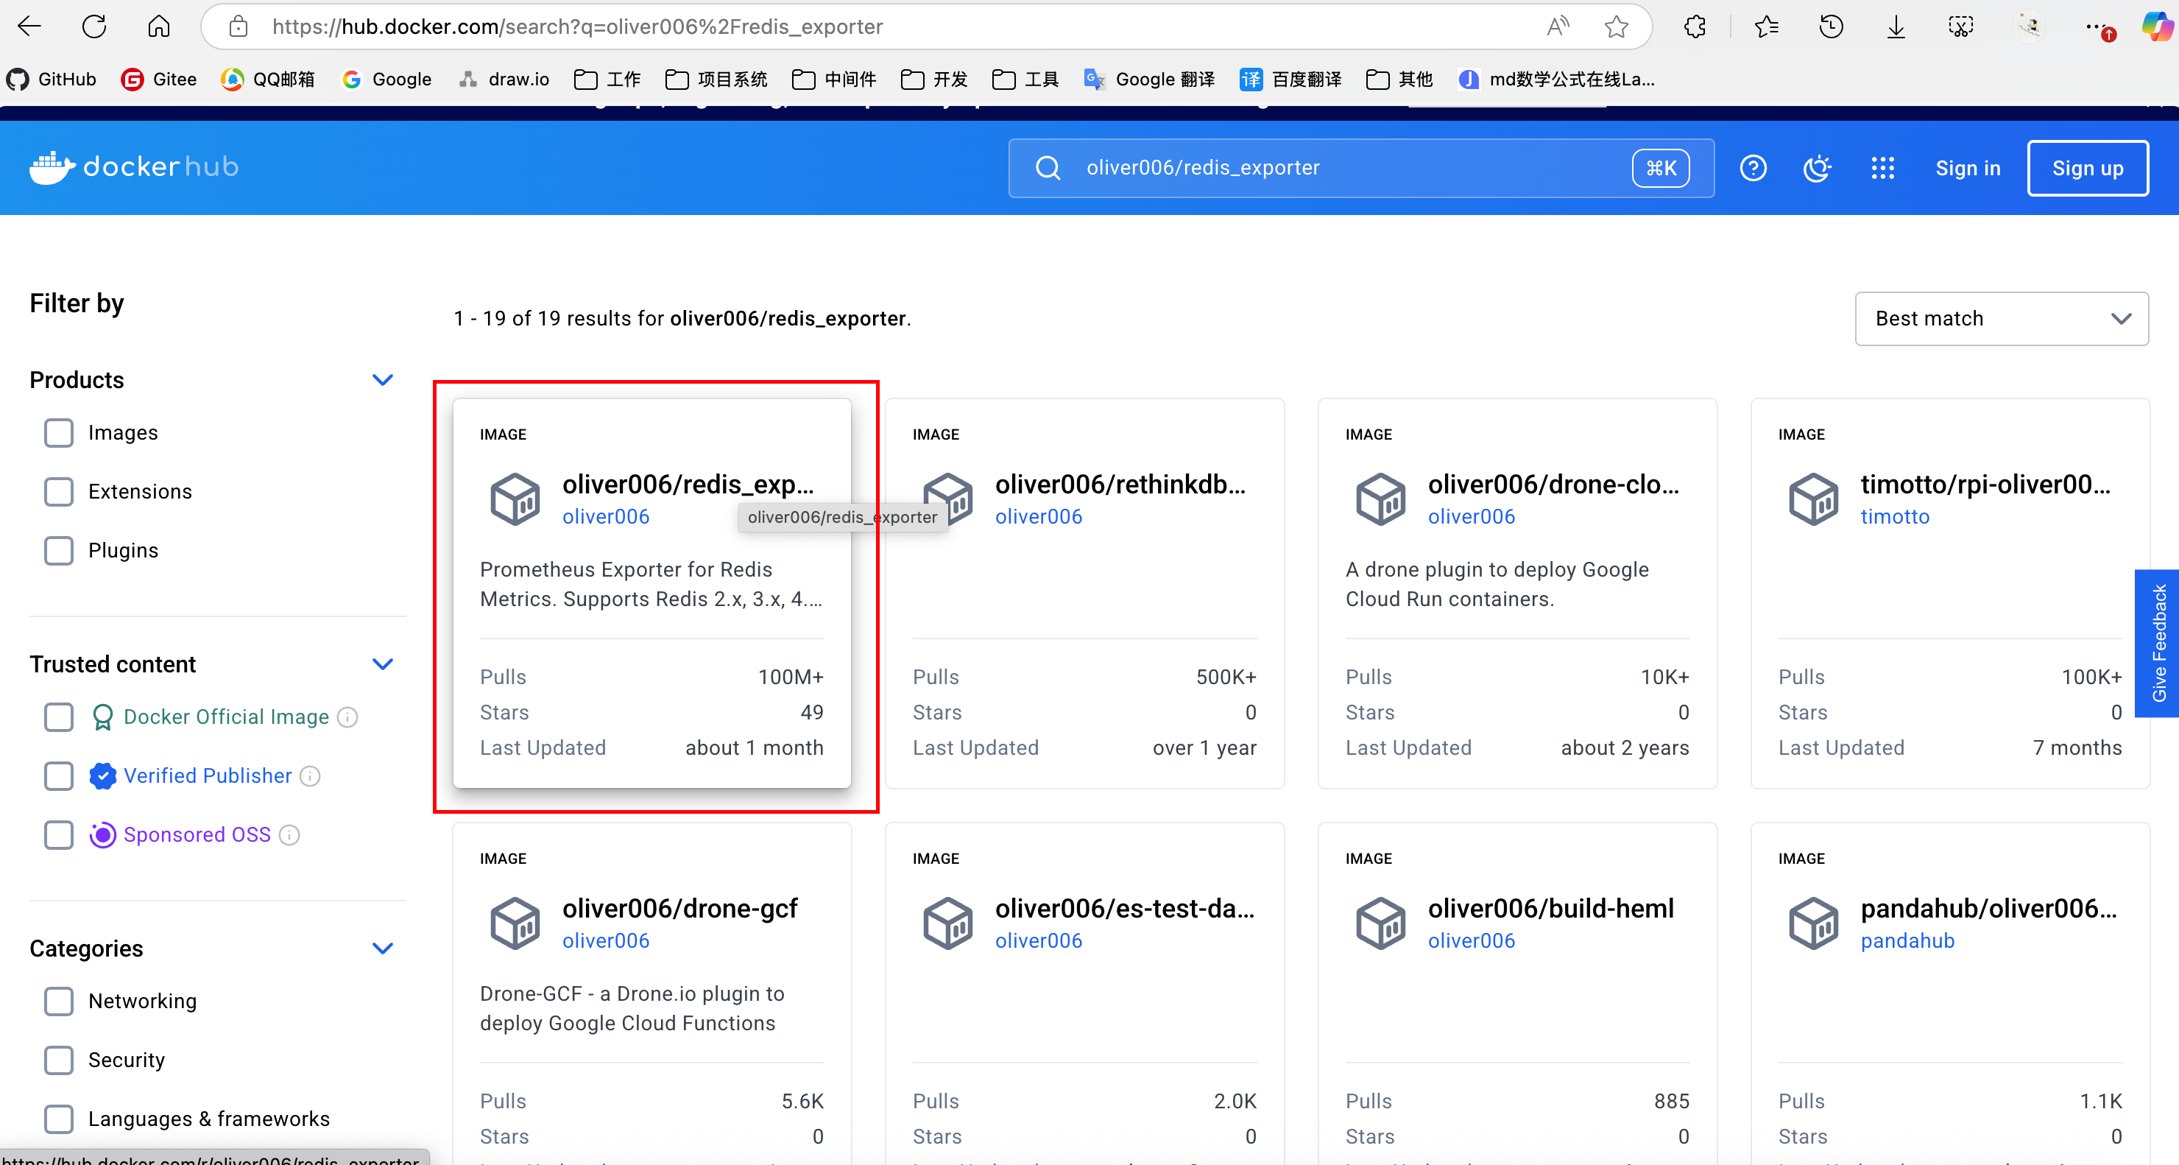Click the Sign up button
Image resolution: width=2179 pixels, height=1165 pixels.
[2088, 169]
